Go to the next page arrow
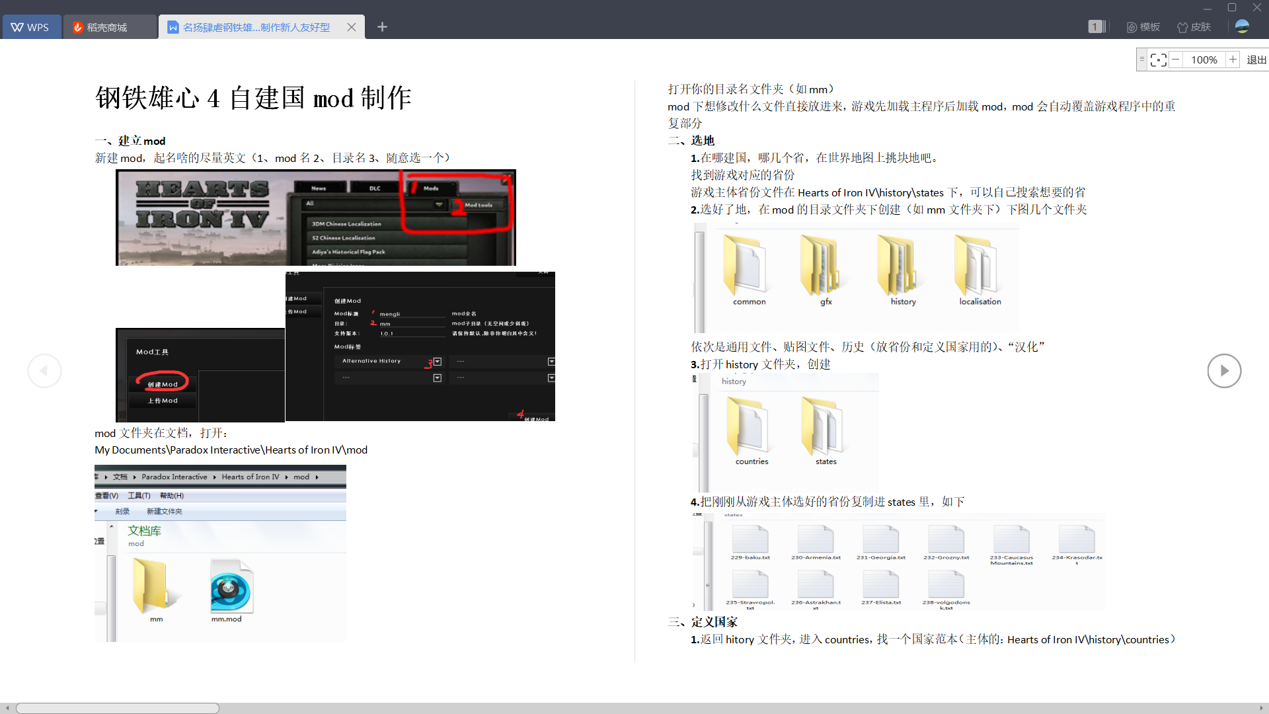Screen dimensions: 1269x714 [x=1224, y=371]
